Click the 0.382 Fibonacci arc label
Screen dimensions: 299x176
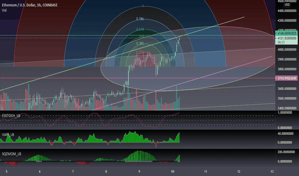(x=140, y=44)
